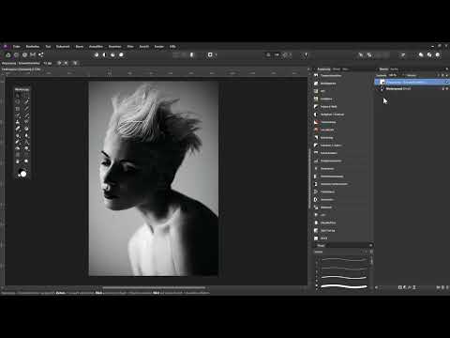The image size is (450, 338).
Task: Delete the layer using the trash icon
Action: tap(447, 287)
